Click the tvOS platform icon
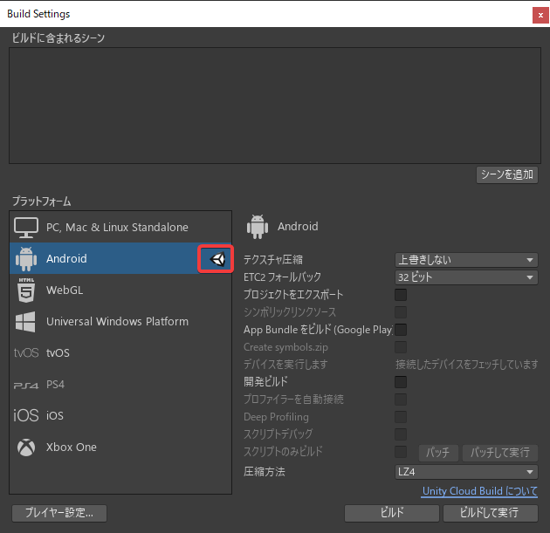 [26, 353]
